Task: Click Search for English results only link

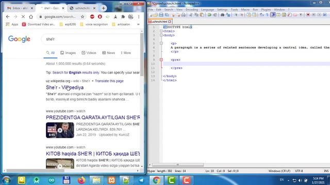Action: point(76,72)
